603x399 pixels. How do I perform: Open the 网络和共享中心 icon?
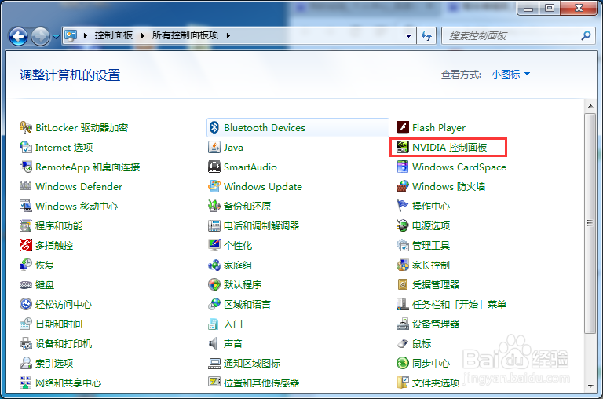click(25, 383)
